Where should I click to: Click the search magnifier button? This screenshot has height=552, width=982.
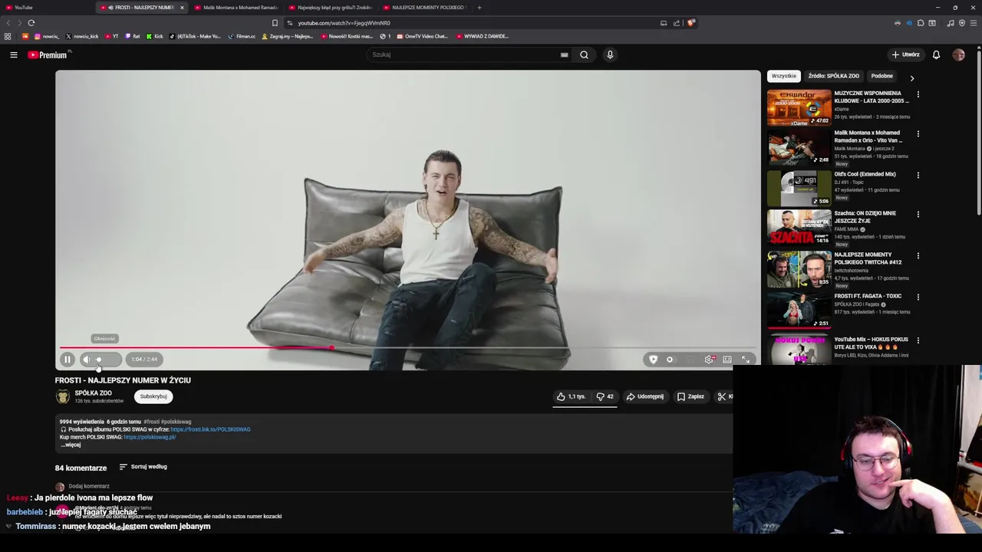584,54
